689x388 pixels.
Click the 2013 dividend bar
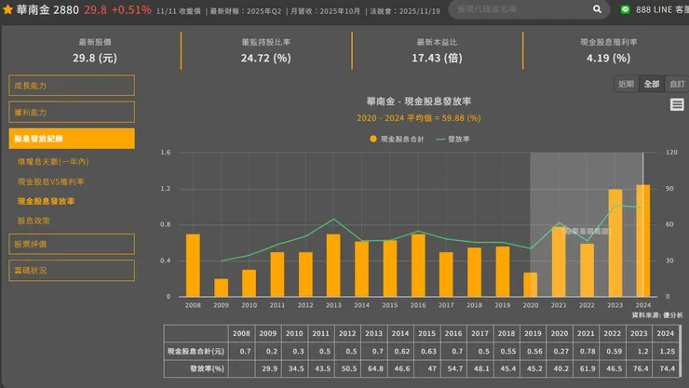click(333, 265)
